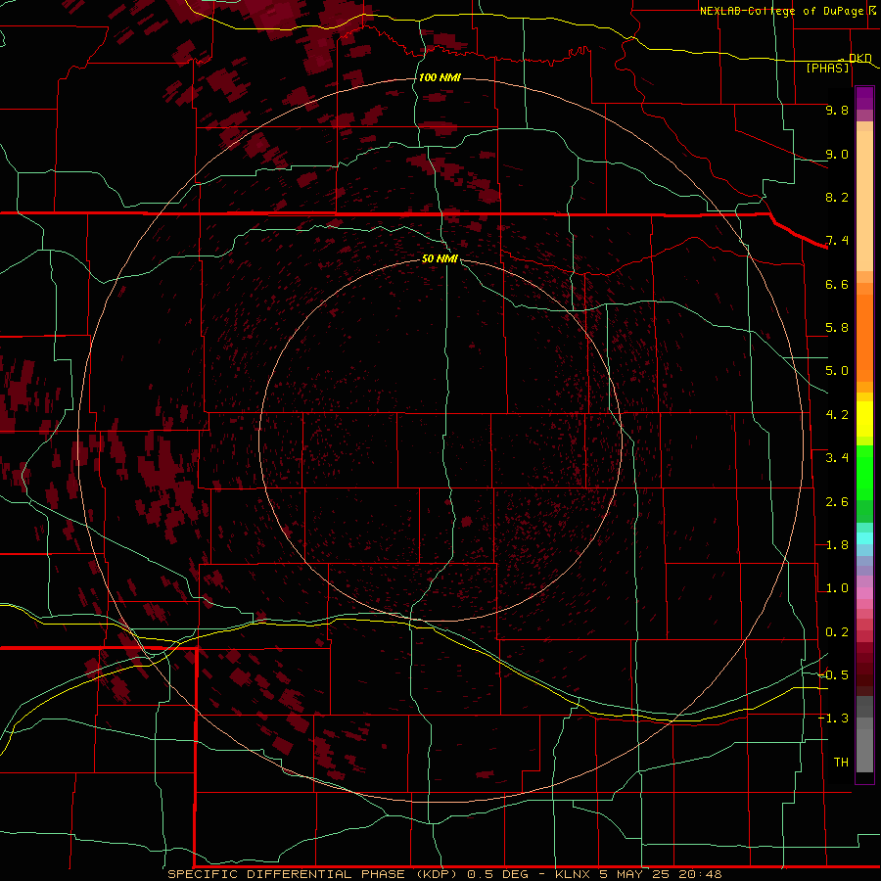Click the 'KLNX' radar site identifier
Viewport: 881px width, 881px height.
click(573, 874)
